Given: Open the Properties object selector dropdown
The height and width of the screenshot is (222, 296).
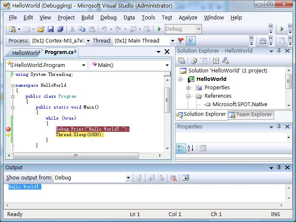Looking at the screenshot, I should [288, 137].
